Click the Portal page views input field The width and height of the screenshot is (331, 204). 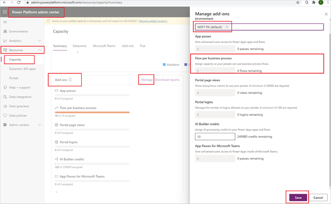[215, 92]
